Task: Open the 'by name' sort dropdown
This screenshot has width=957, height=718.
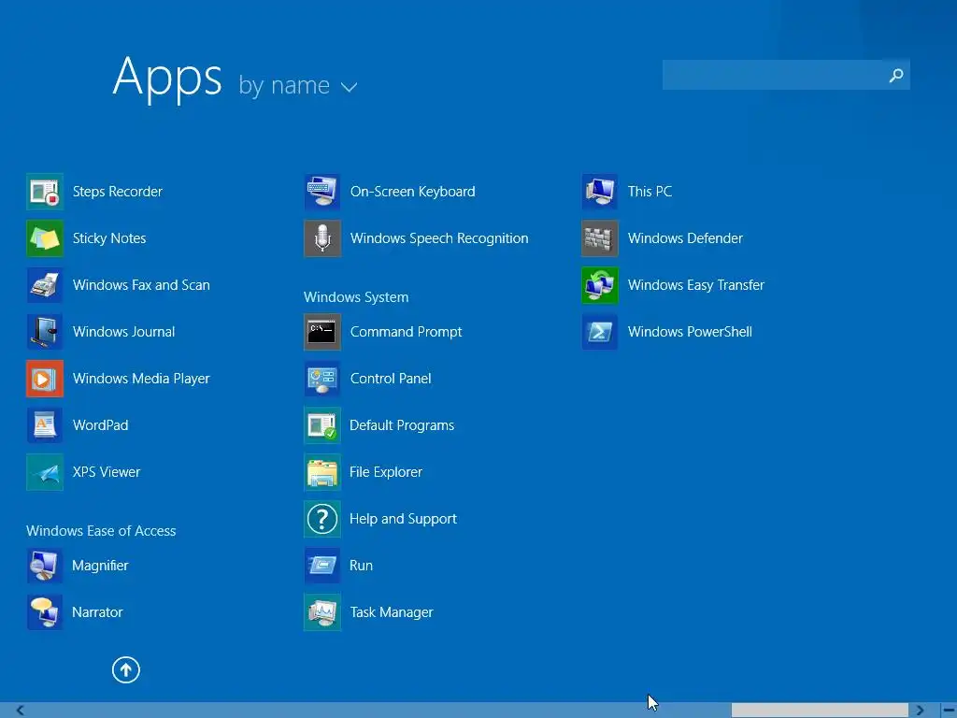Action: tap(297, 85)
